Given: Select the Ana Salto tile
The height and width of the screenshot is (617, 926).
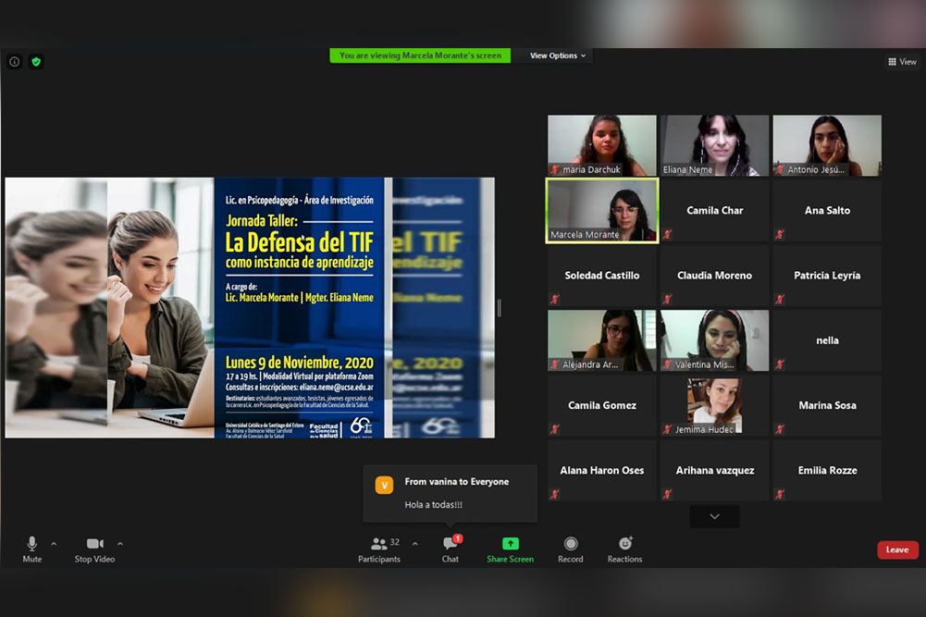Looking at the screenshot, I should [827, 211].
